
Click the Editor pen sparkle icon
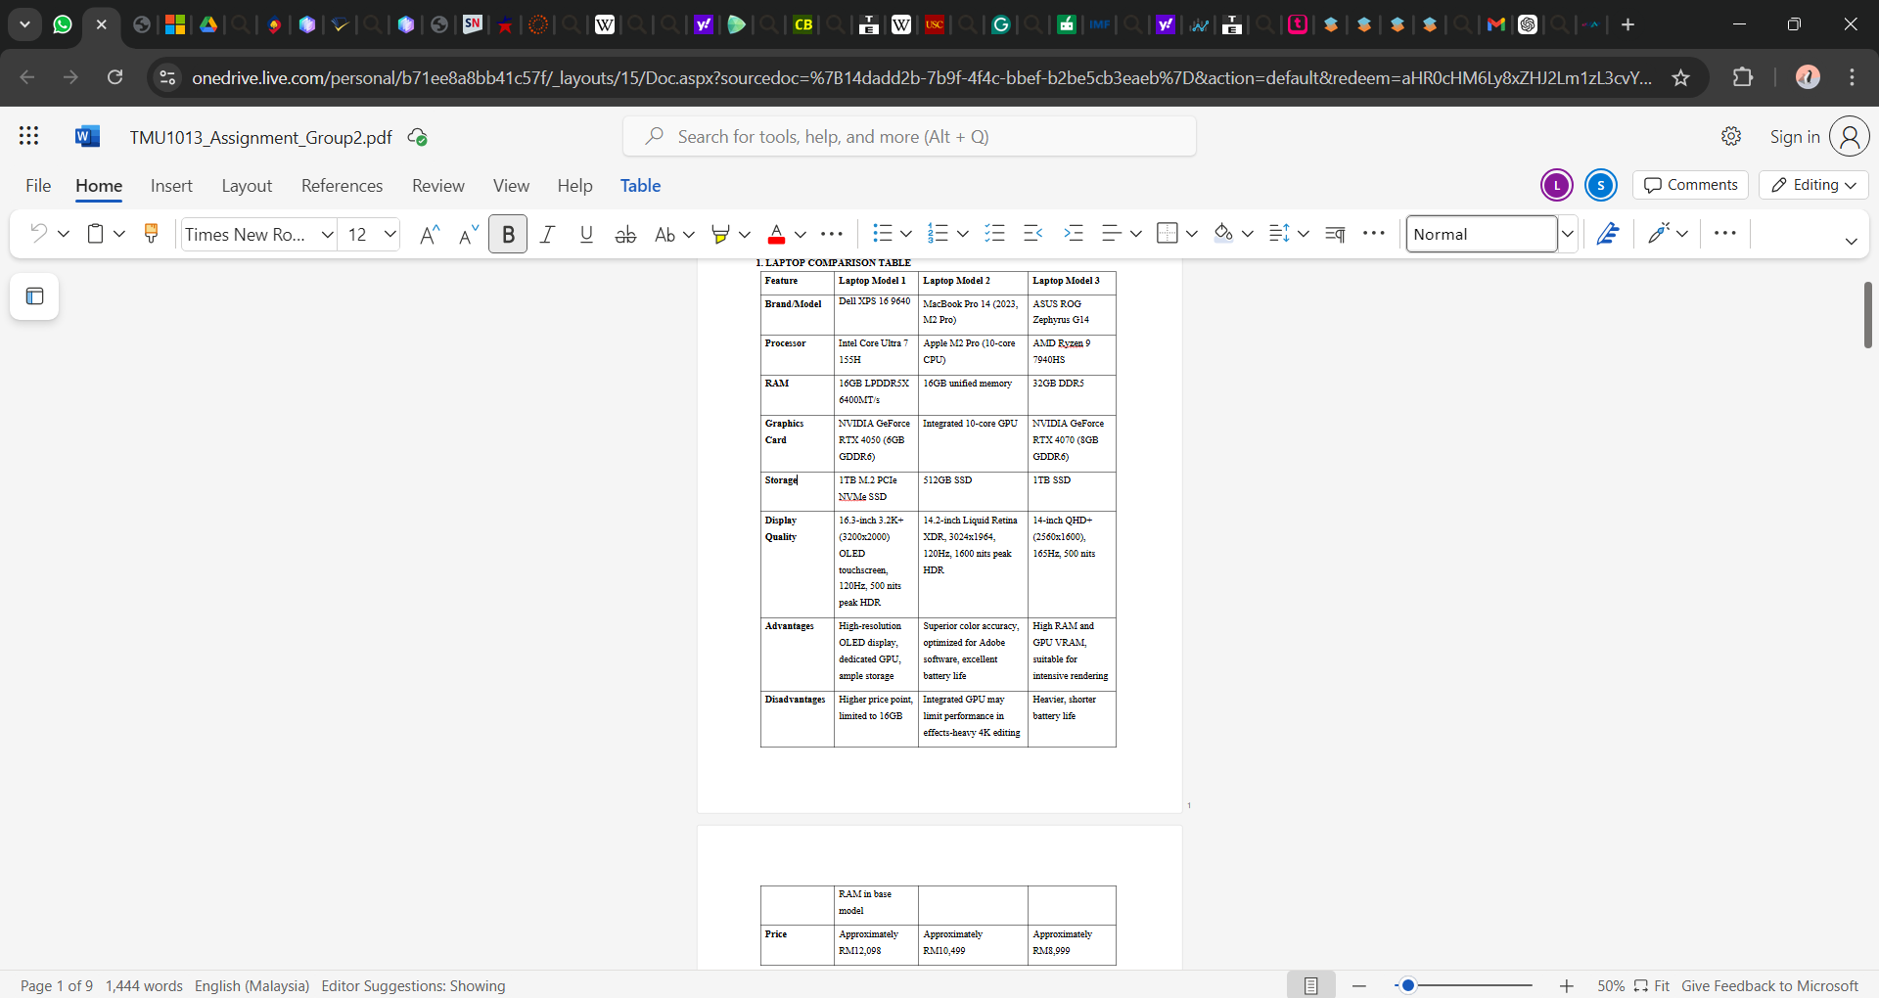click(x=1659, y=234)
